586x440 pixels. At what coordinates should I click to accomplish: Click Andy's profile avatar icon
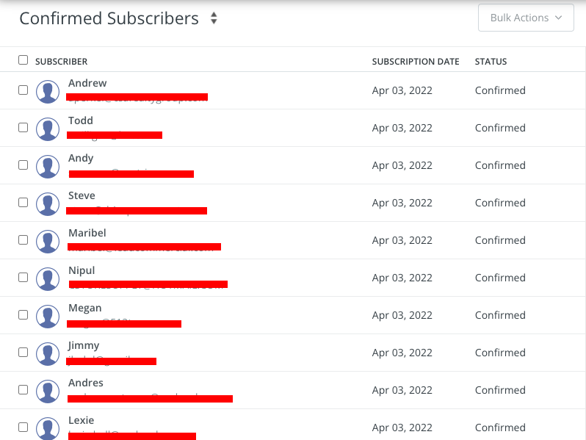click(48, 166)
